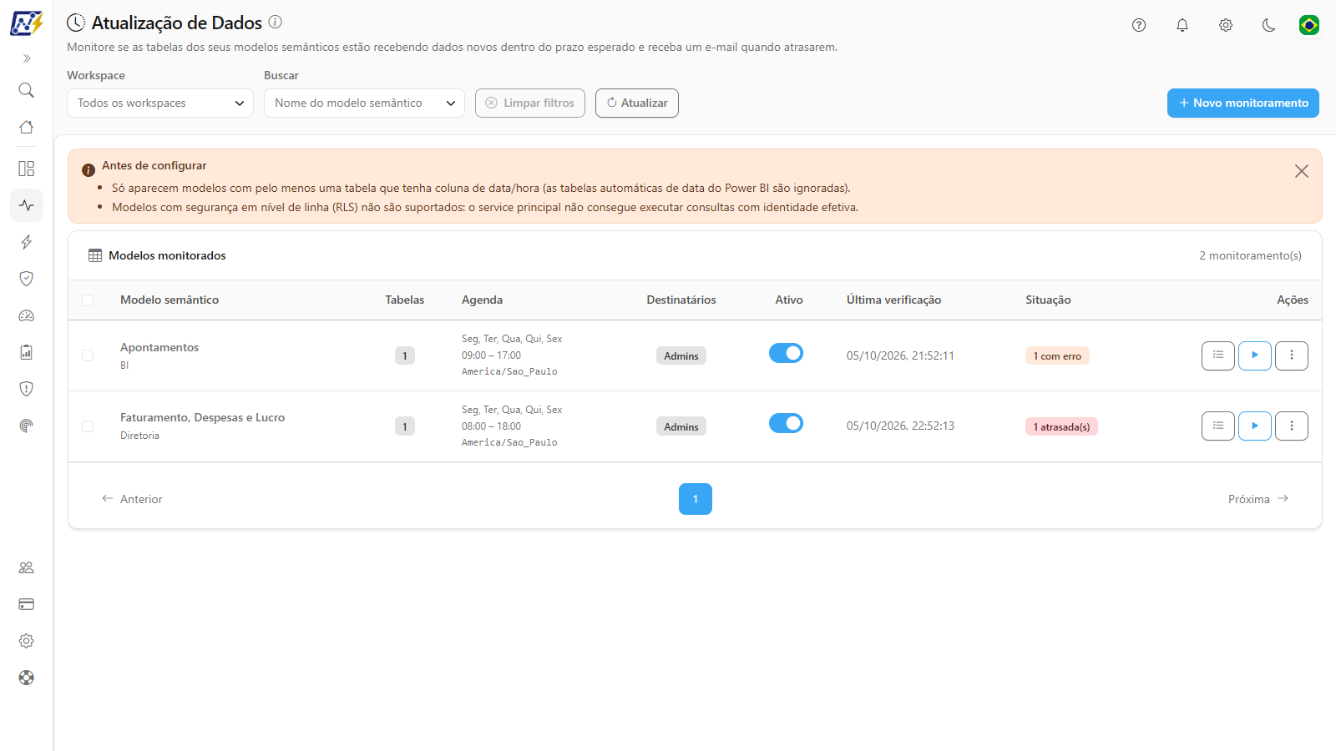Open the shield alert icon in the sidebar

27,389
